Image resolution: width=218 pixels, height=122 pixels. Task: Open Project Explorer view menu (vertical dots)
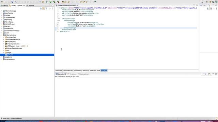pyautogui.click(x=53, y=8)
